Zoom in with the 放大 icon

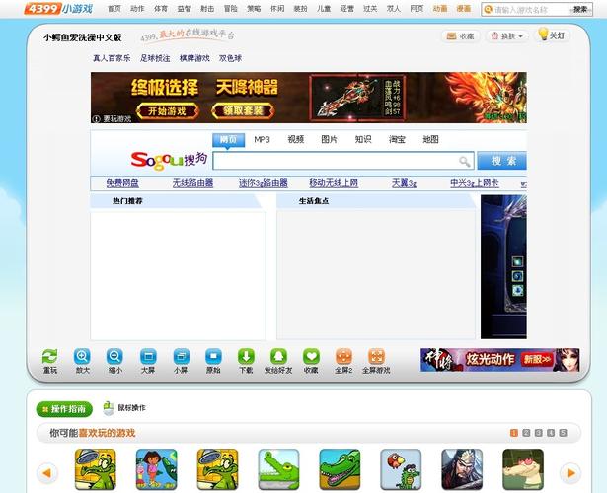(x=83, y=356)
